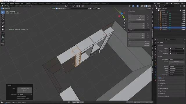Jump to the timeline end button
The height and width of the screenshot is (104, 186).
pyautogui.click(x=83, y=102)
